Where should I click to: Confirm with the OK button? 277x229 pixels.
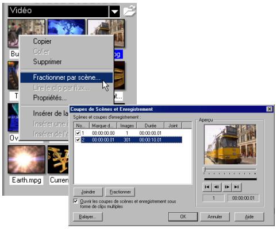pyautogui.click(x=183, y=216)
